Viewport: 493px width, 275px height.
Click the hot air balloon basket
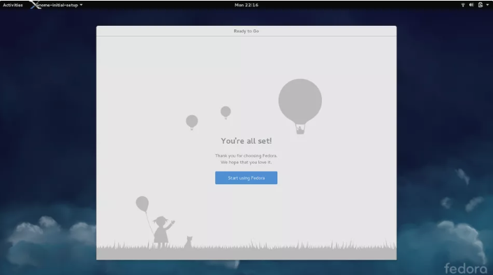(x=300, y=129)
